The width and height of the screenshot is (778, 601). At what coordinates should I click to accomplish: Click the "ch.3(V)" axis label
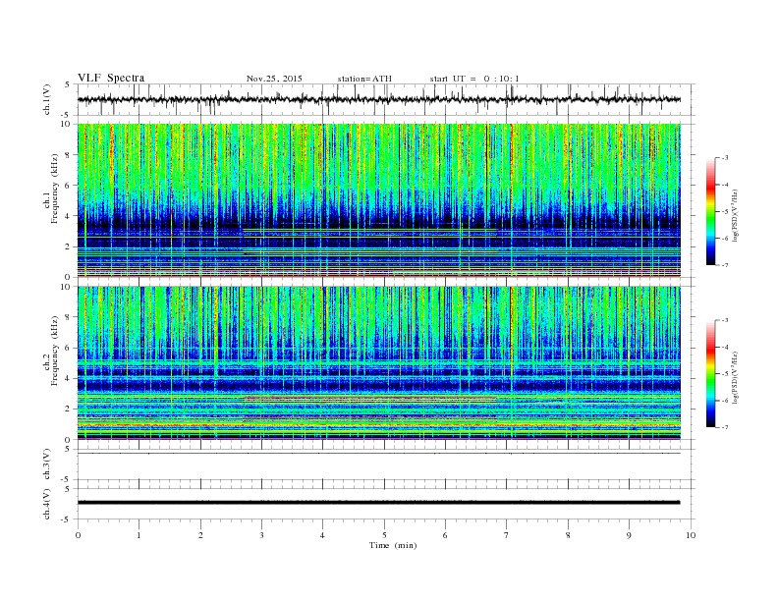pos(47,464)
